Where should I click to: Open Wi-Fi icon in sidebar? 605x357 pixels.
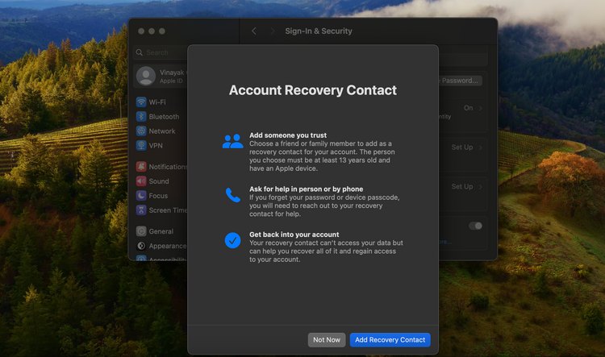pos(141,102)
